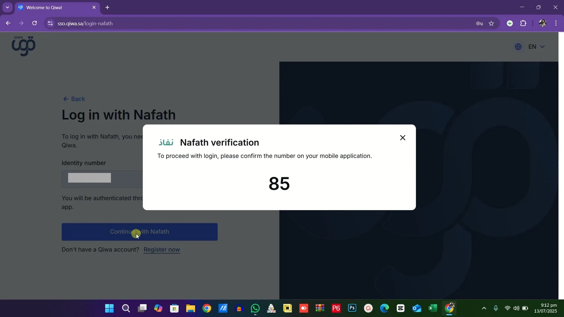The width and height of the screenshot is (564, 317).
Task: Open WinRAR from taskbar
Action: pos(320,308)
